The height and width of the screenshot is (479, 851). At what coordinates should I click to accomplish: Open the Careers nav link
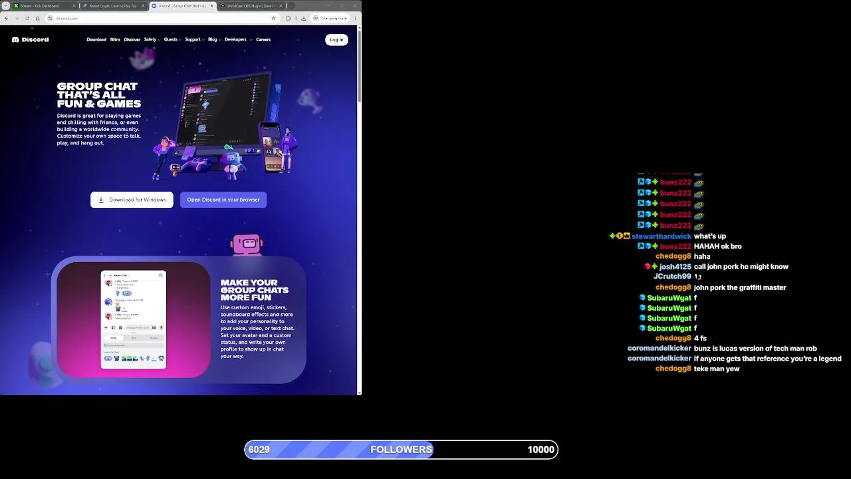pyautogui.click(x=263, y=39)
